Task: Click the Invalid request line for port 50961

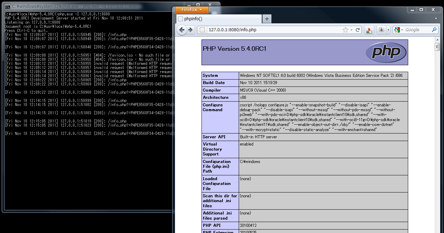Action: (88, 76)
